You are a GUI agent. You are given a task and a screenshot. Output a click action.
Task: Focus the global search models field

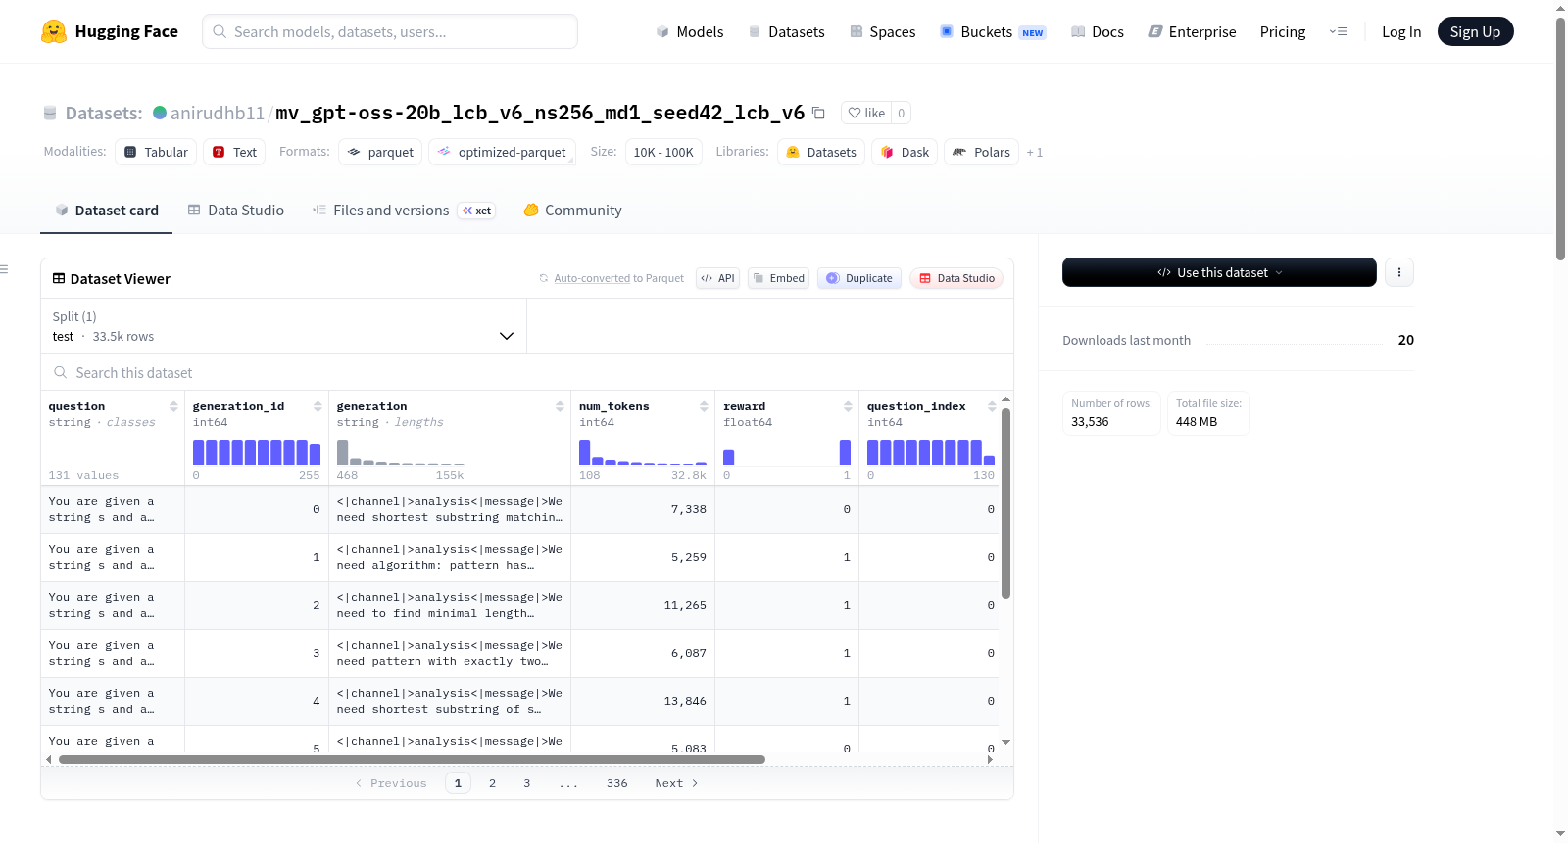[390, 31]
